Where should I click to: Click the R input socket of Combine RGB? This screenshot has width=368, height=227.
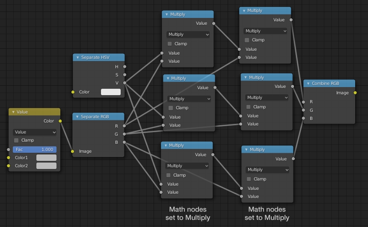303,102
